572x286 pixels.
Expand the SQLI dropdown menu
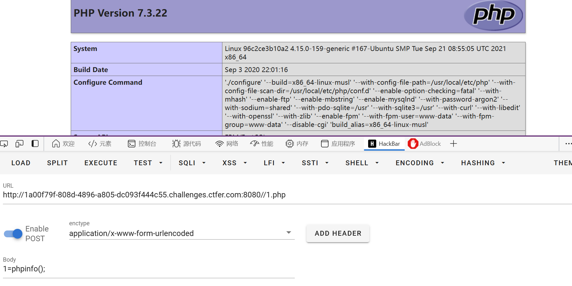[192, 163]
